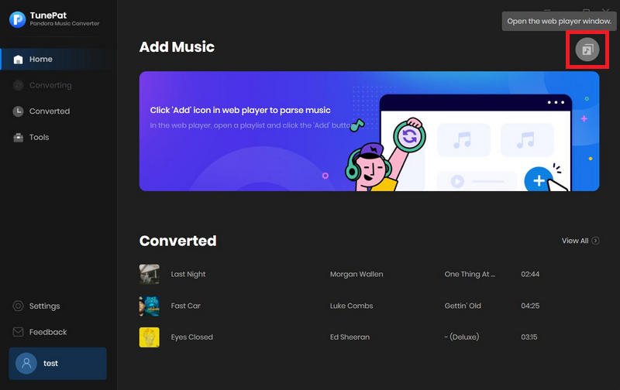Image resolution: width=620 pixels, height=390 pixels.
Task: Click artist name Morgan Wallen
Action: (356, 274)
